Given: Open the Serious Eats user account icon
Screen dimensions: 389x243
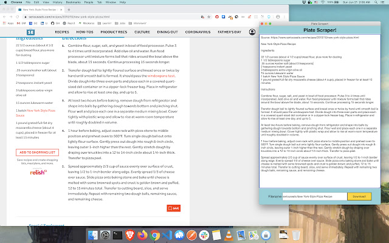Looking at the screenshot, I should [252, 32].
